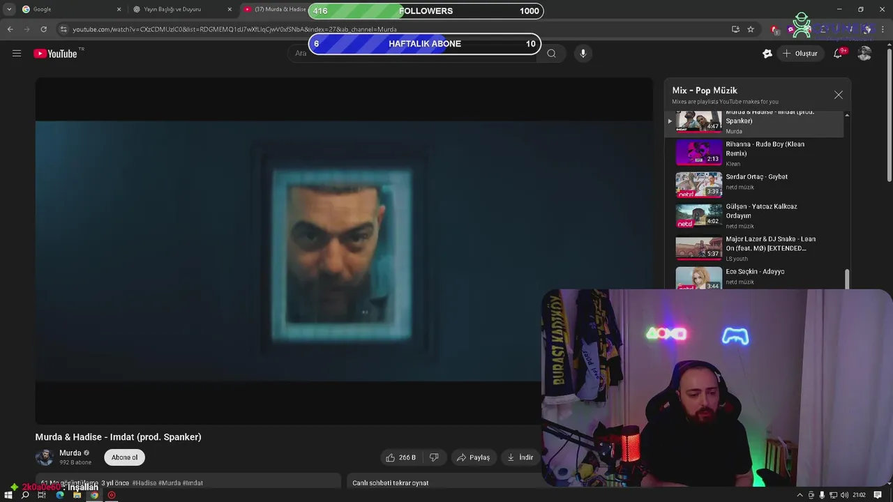Play Major Lazer & DJ Snake - Lean On

[x=758, y=248]
